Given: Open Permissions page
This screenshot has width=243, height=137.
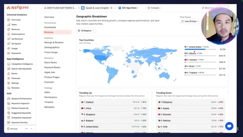Looking at the screenshot, I should point(50,97).
